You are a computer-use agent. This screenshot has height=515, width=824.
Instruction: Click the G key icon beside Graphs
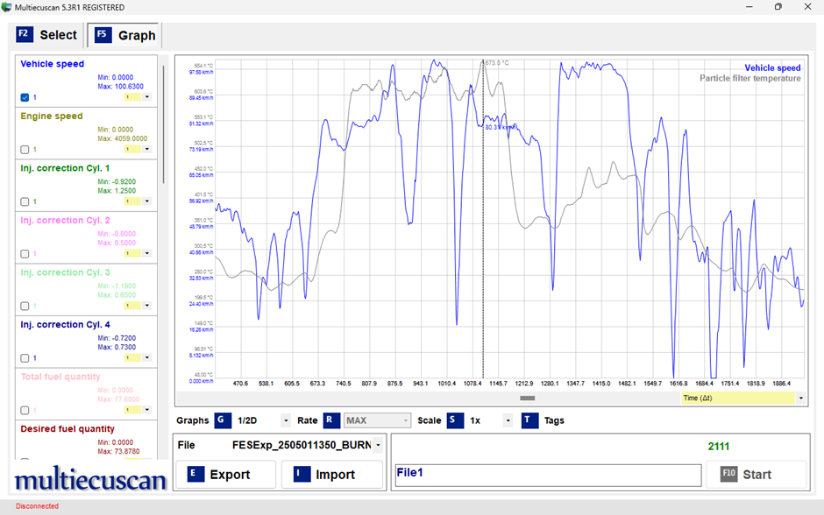click(x=224, y=420)
